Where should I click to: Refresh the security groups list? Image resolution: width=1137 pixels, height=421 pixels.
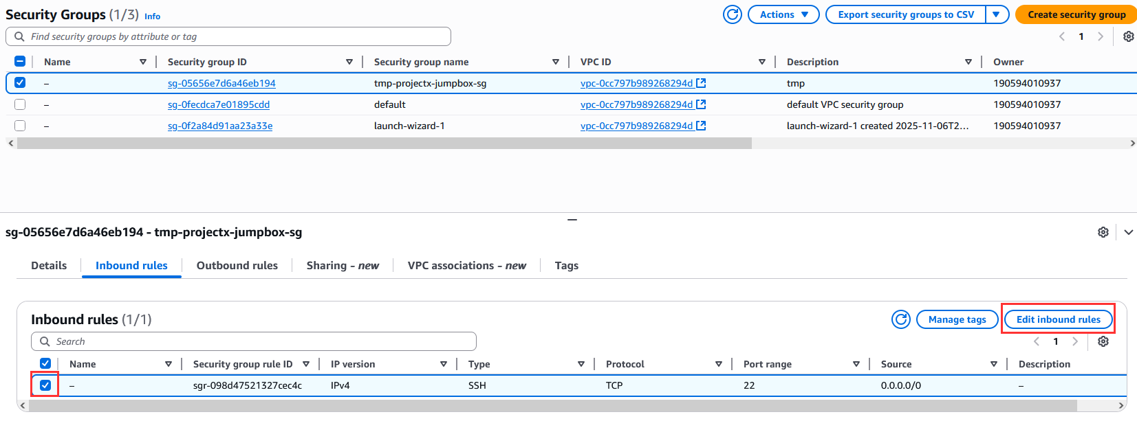[733, 14]
